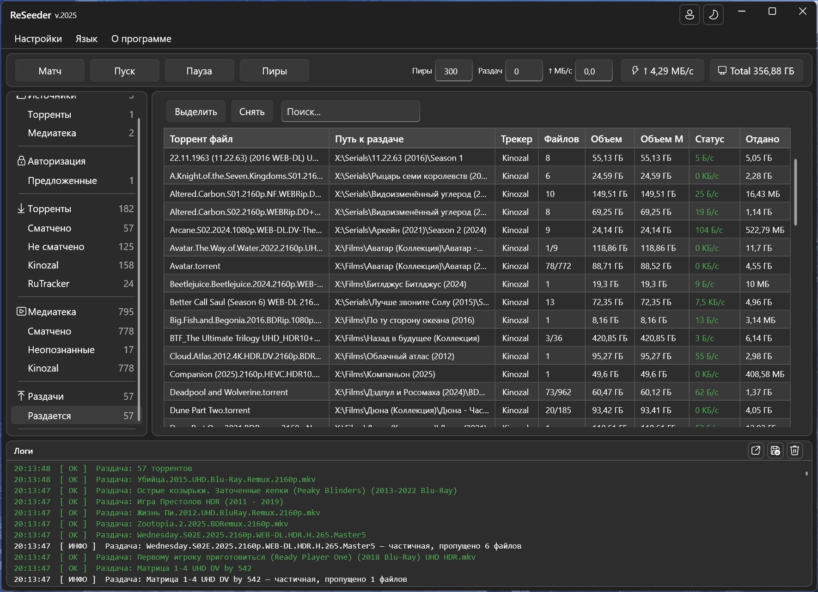The image size is (818, 592).
Task: Click the play icon beside Медиатека
Action: (x=21, y=311)
